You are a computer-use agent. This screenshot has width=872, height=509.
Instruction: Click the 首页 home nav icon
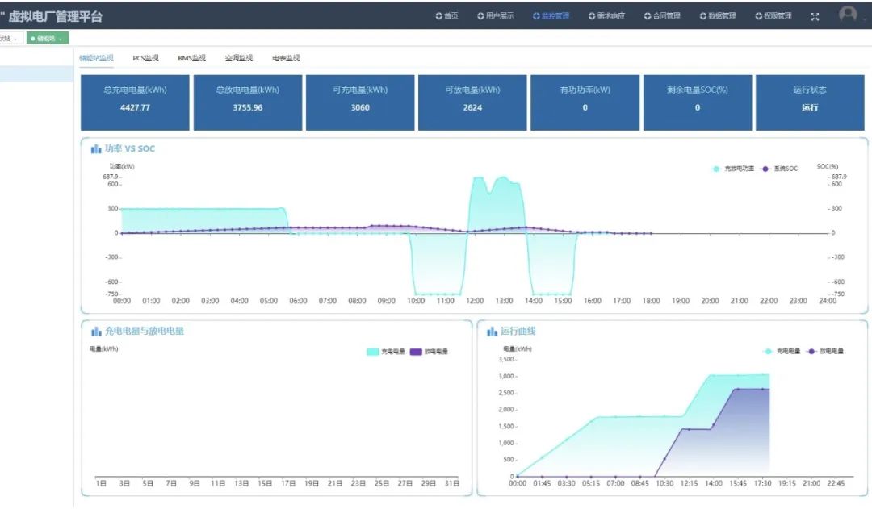(438, 16)
